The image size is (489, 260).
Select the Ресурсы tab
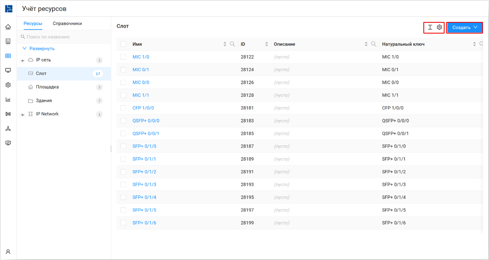coord(33,24)
